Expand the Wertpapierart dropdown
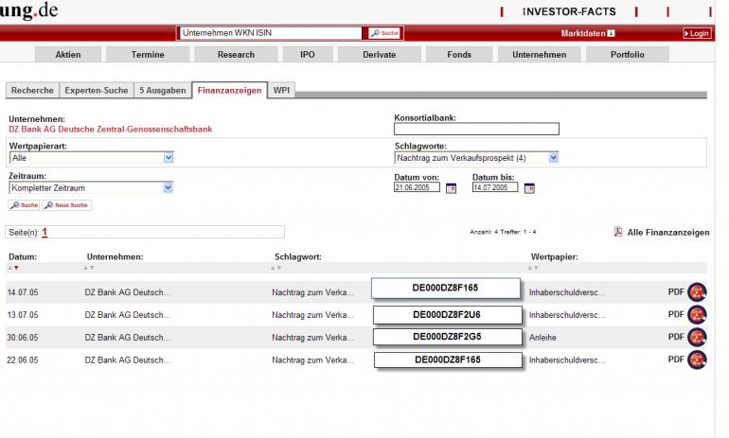Viewport: 729px width, 438px height. 169,158
